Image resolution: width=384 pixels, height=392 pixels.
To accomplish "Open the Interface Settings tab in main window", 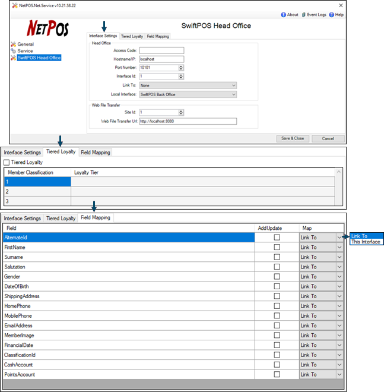I will tap(103, 36).
